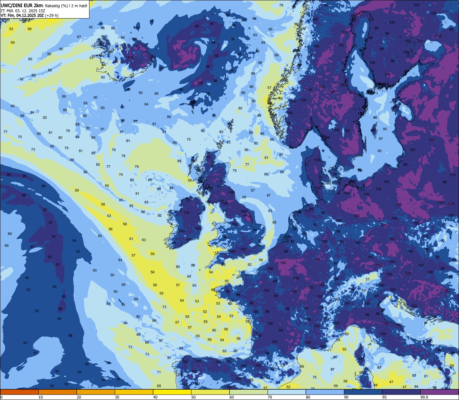
Task: Click the 90–95 % dark blue legend segment
Action: tap(363, 392)
